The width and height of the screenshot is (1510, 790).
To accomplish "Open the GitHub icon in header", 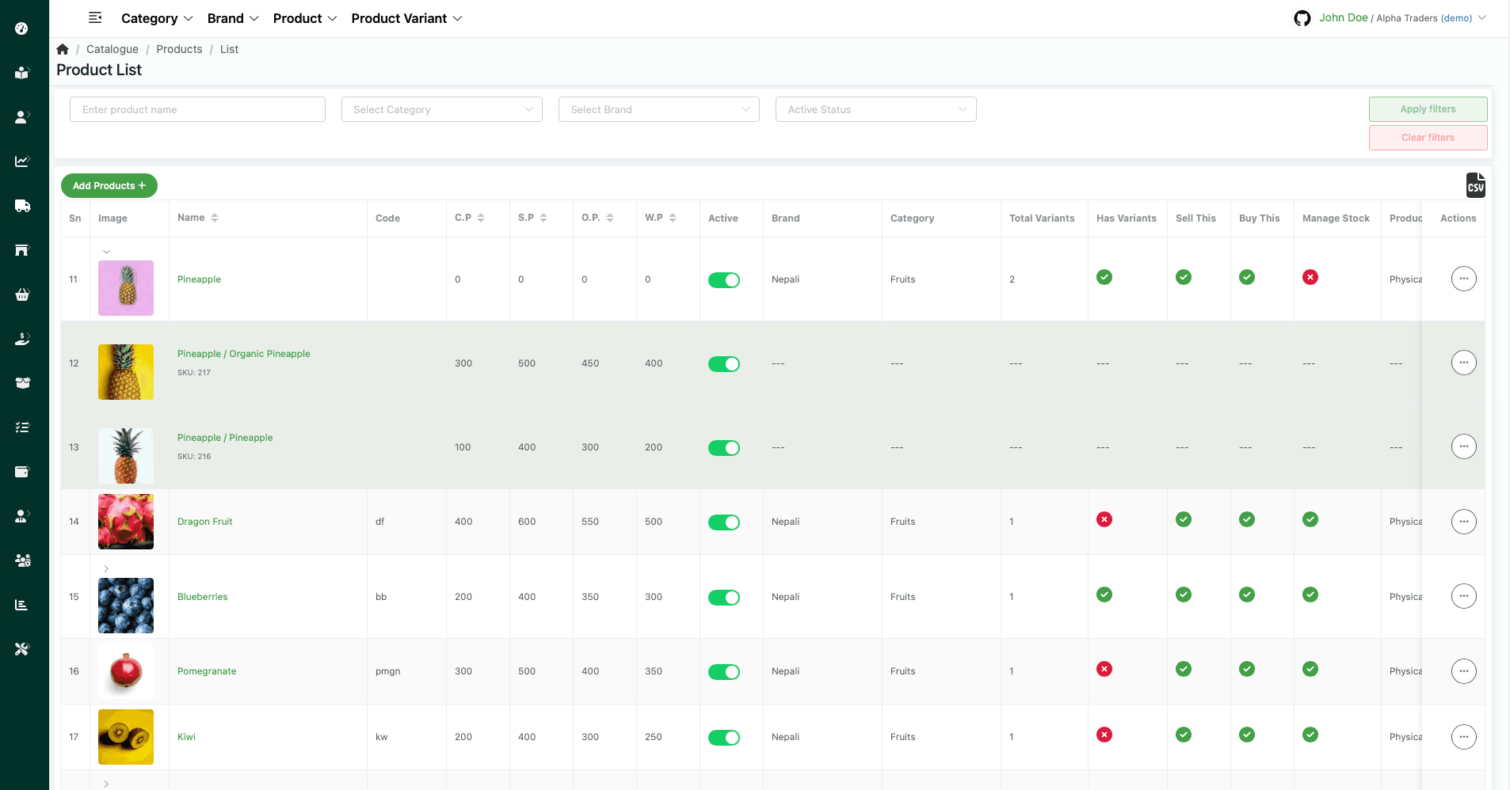I will pyautogui.click(x=1302, y=18).
